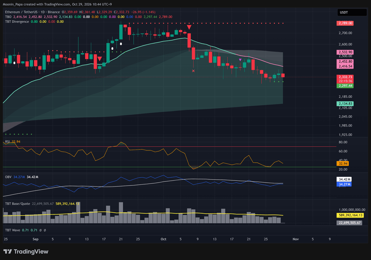Click the teal 2,134.83 price axis label
The height and width of the screenshot is (260, 371).
click(x=346, y=104)
